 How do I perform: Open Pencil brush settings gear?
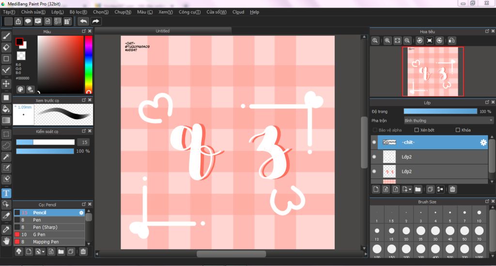click(x=81, y=213)
